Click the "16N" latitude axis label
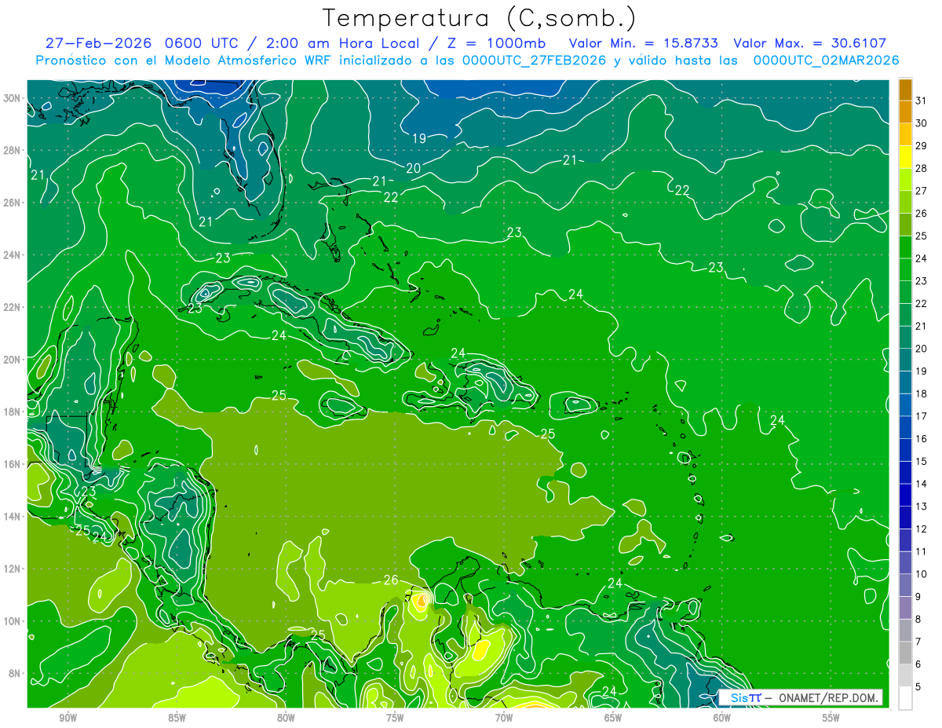Image resolution: width=942 pixels, height=728 pixels. coord(13,464)
